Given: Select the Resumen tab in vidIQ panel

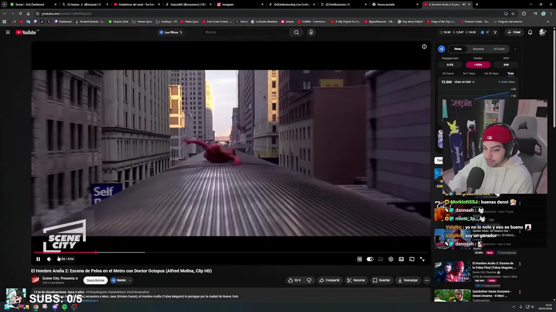Looking at the screenshot, I should pos(478,49).
